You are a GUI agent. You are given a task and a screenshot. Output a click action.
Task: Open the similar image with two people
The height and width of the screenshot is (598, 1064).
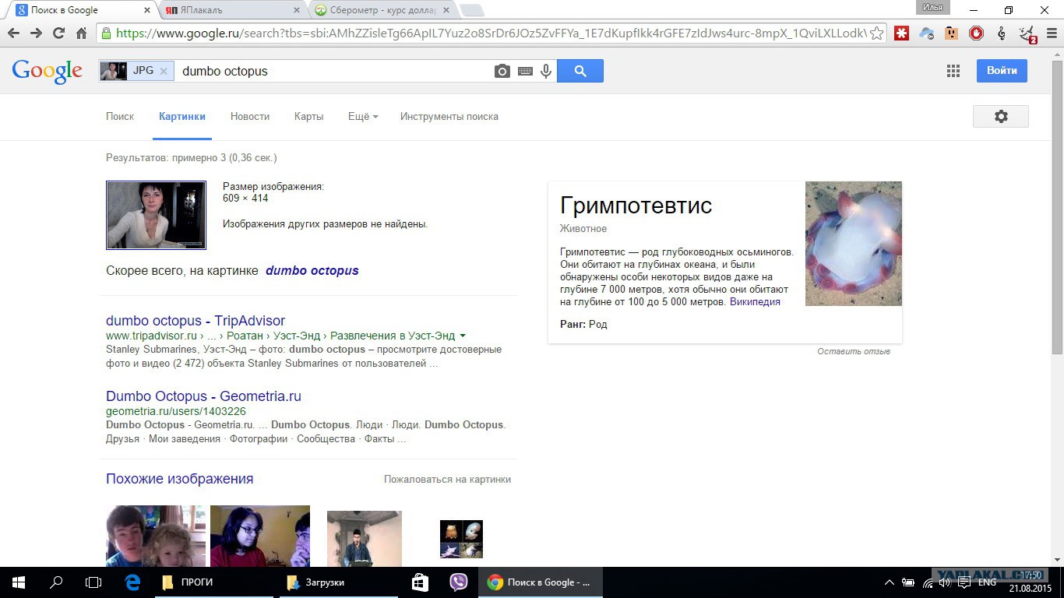click(156, 536)
